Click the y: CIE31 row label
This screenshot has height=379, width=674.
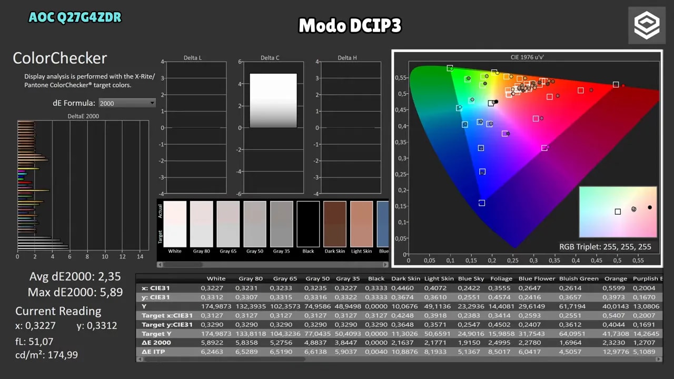(x=156, y=297)
